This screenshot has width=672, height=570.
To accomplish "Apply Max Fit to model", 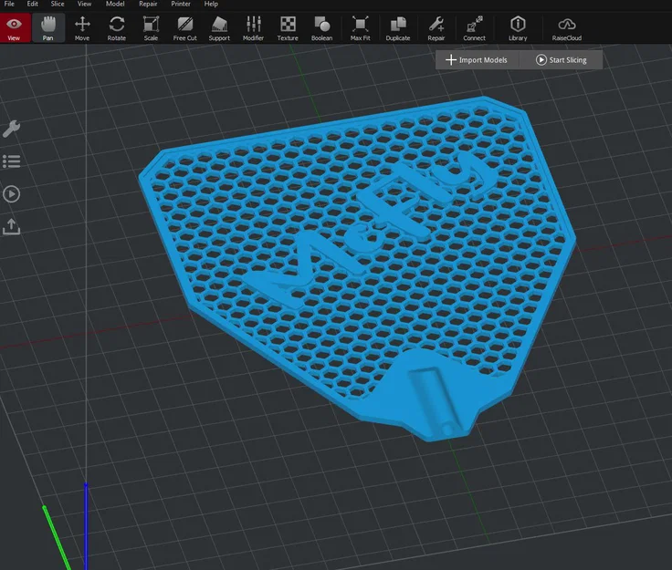I will 360,28.
